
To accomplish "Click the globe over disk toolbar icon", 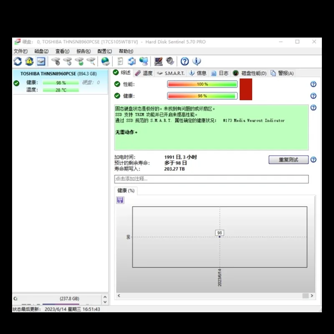I will (106, 61).
